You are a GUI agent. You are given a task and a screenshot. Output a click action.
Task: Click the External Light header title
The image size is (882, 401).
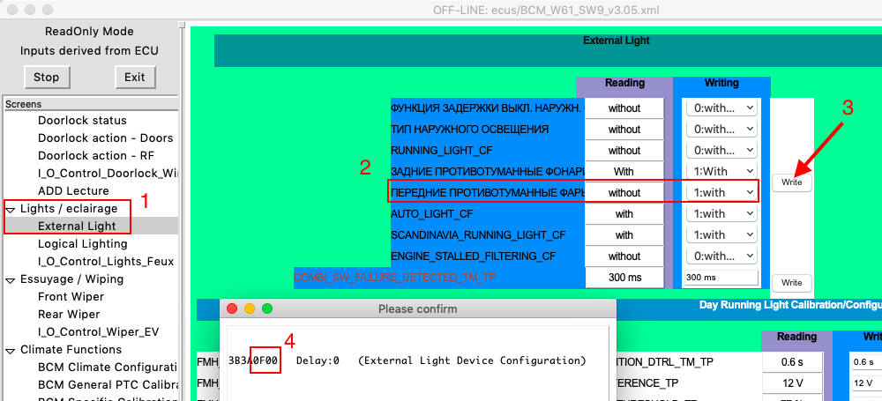coord(616,41)
